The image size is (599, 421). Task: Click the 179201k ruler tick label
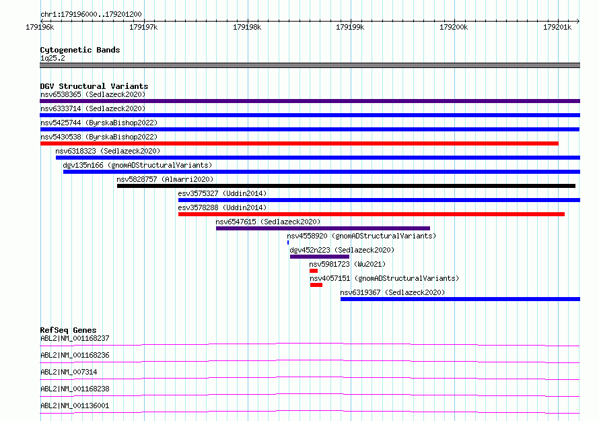tap(557, 27)
